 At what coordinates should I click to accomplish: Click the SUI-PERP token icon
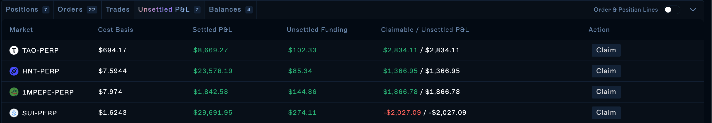tap(14, 113)
